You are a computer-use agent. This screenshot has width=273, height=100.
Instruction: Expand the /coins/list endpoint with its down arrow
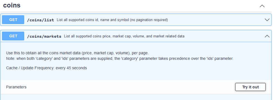267,20
